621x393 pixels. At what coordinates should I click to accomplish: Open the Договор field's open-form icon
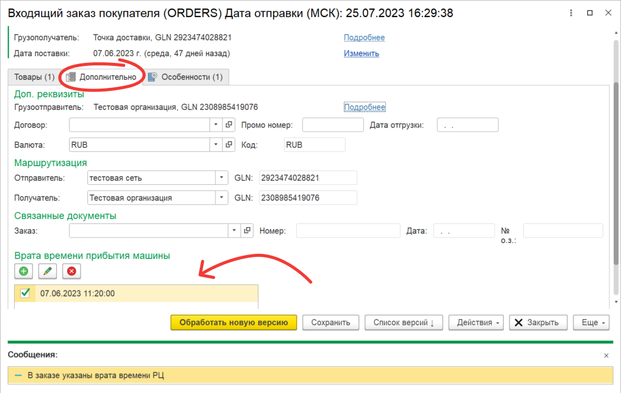click(229, 125)
